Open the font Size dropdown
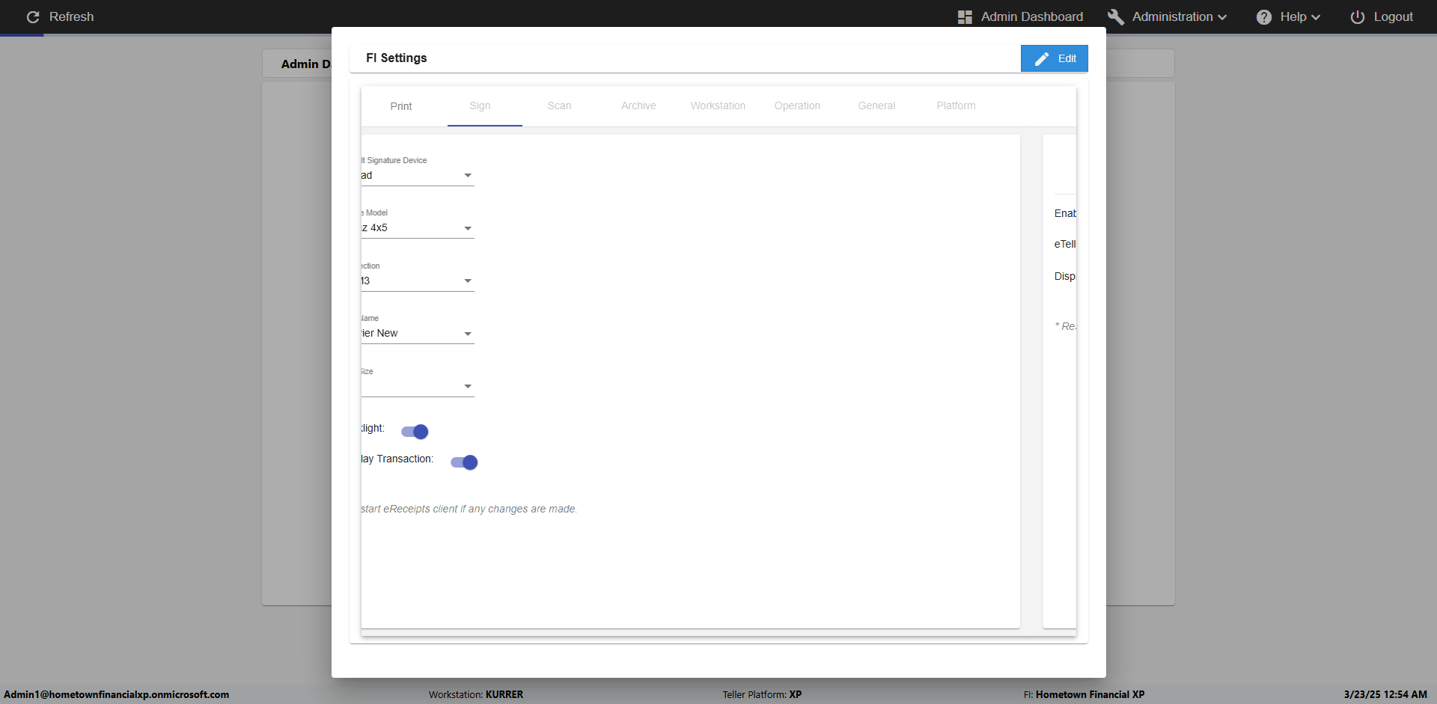1437x704 pixels. click(x=418, y=386)
